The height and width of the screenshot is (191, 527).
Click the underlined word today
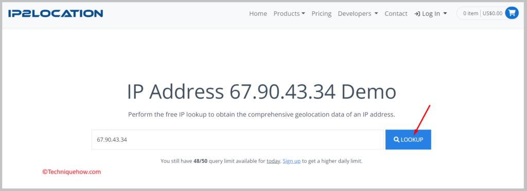coord(273,161)
